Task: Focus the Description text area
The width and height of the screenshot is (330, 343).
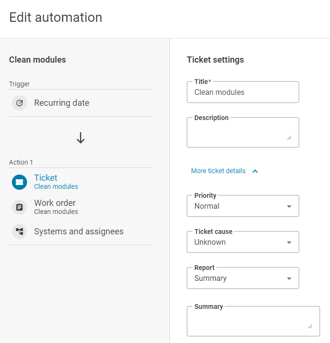Action: tap(239, 134)
